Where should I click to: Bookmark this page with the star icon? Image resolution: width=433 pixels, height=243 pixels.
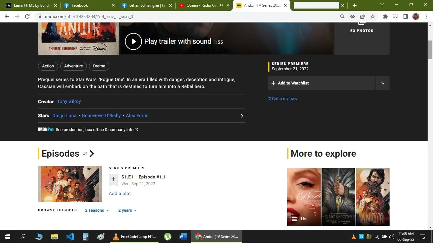tap(373, 16)
